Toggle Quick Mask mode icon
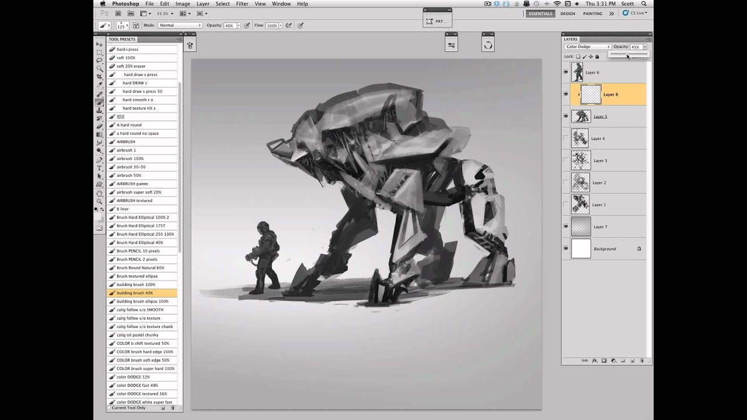This screenshot has width=747, height=420. point(99,228)
